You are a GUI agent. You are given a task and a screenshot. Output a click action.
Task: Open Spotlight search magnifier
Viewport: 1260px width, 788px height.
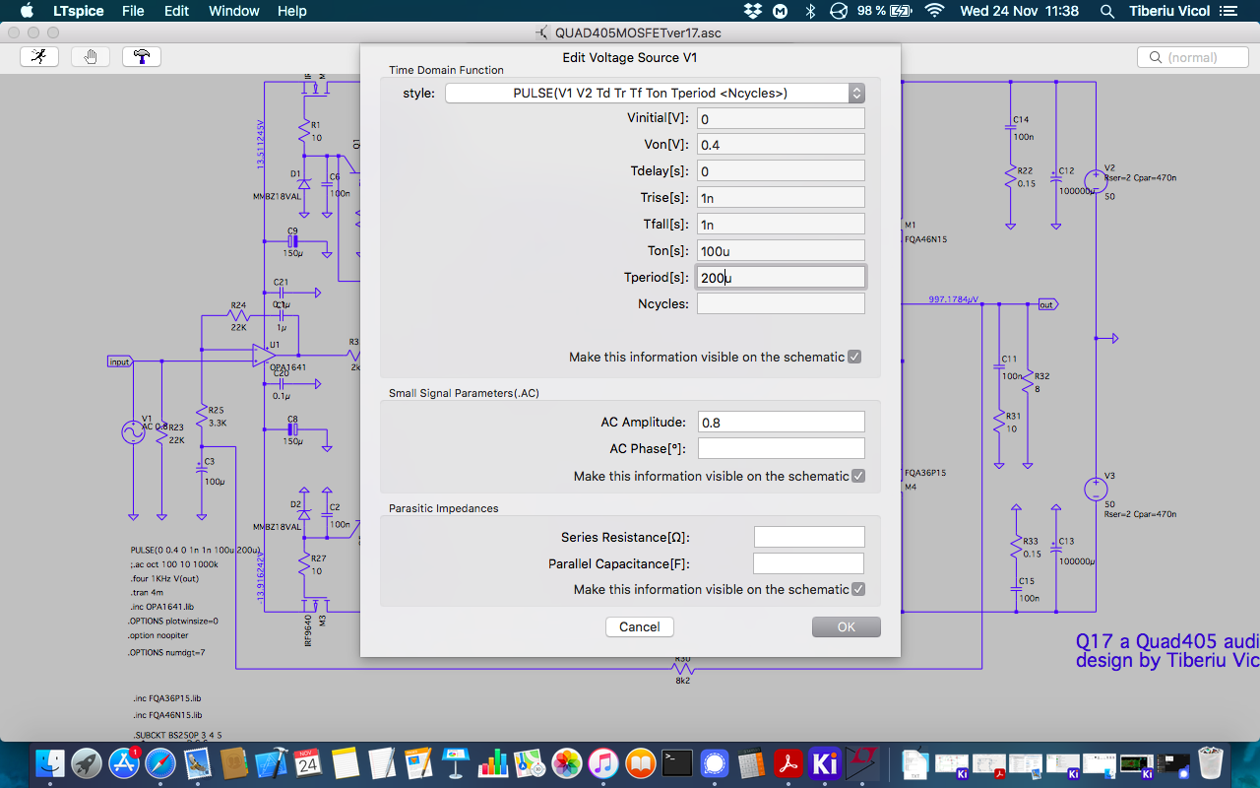click(1107, 11)
